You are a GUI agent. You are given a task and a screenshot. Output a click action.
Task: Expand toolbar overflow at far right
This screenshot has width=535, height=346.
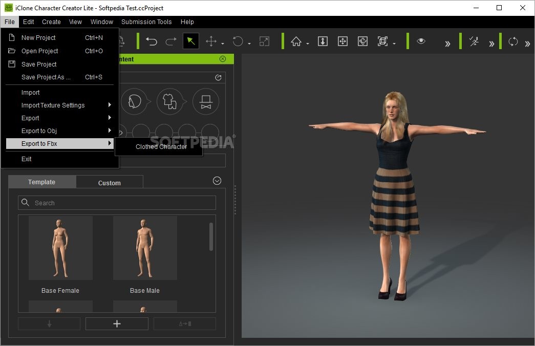coord(527,44)
